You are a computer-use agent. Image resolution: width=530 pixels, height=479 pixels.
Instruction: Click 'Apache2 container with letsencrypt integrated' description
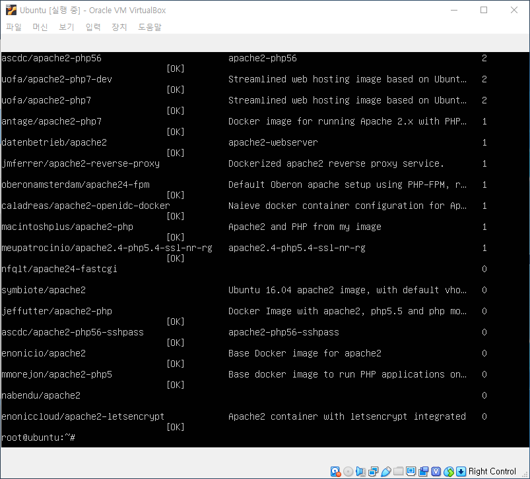pyautogui.click(x=347, y=416)
